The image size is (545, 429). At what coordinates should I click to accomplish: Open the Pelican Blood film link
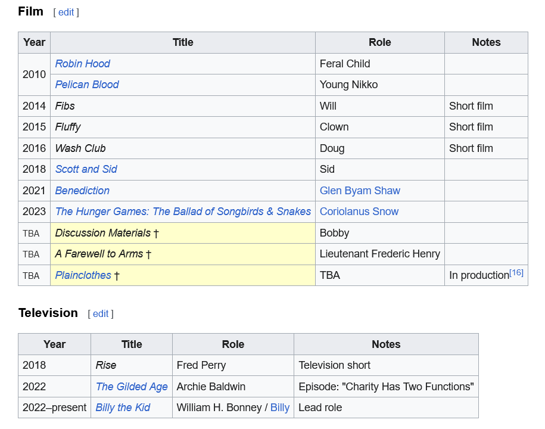[87, 85]
